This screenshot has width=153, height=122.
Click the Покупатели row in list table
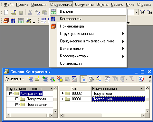coord(102,94)
